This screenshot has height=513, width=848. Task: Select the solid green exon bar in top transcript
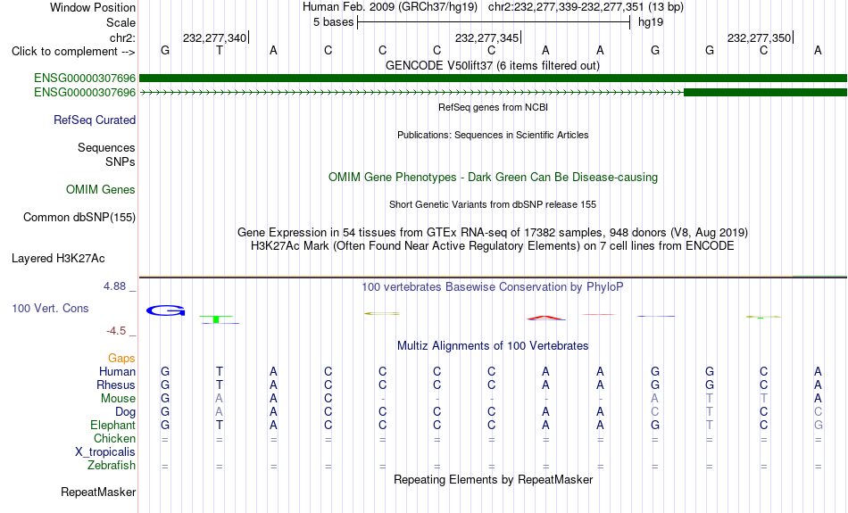coord(493,79)
